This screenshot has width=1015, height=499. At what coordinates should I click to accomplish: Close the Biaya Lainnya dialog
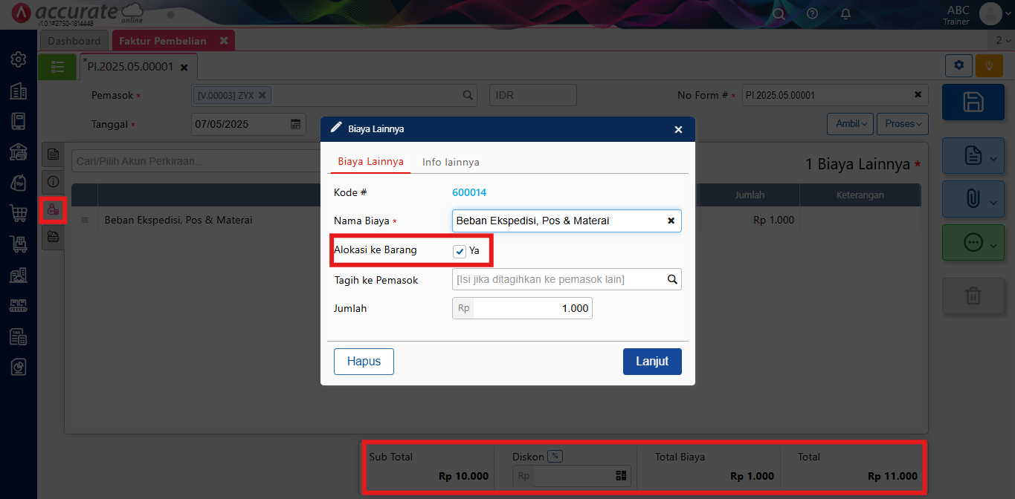[x=678, y=129]
